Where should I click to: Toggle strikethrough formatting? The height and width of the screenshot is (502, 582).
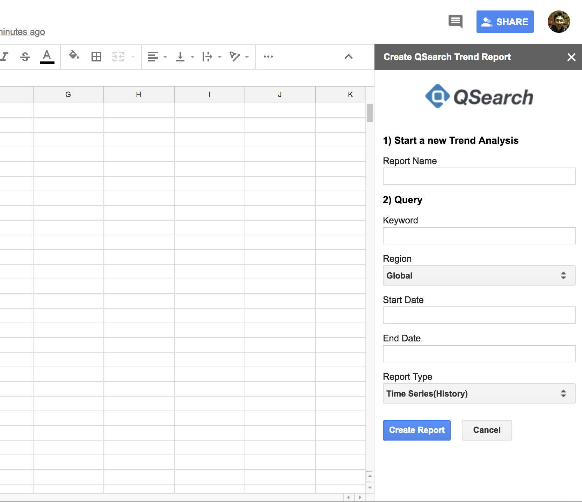(25, 57)
